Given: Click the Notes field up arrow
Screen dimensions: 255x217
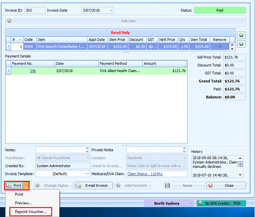Looking at the screenshot, I should click(87, 148).
